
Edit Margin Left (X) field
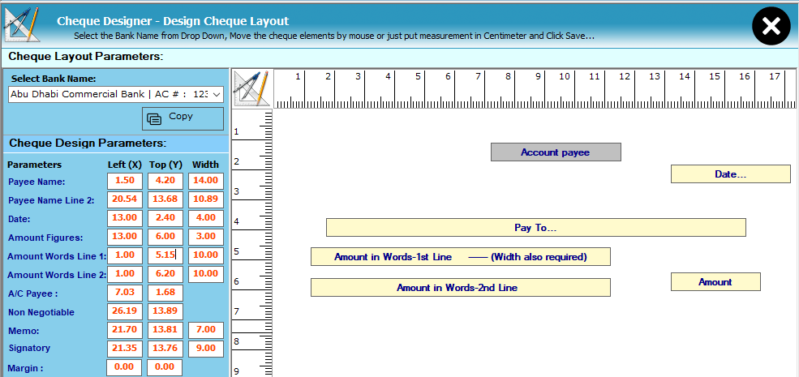click(x=124, y=367)
